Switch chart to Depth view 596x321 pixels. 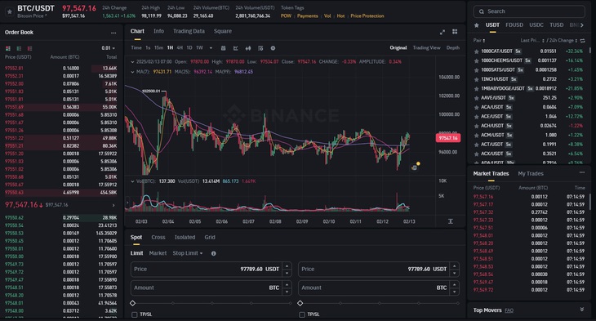point(452,47)
